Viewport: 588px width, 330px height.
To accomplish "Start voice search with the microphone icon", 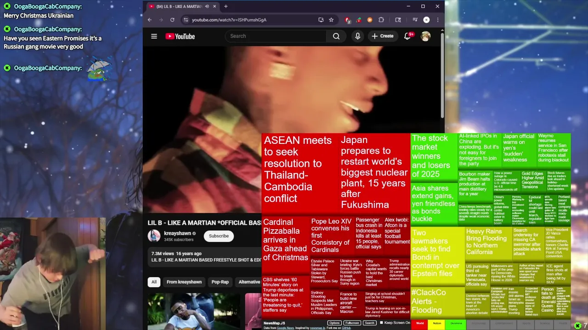I will tap(357, 36).
